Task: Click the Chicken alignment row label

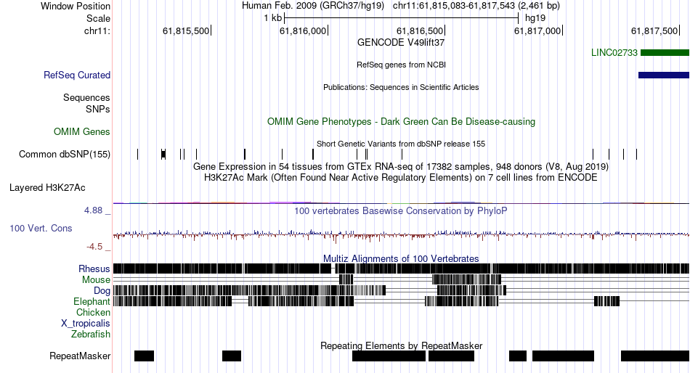Action: click(x=93, y=312)
